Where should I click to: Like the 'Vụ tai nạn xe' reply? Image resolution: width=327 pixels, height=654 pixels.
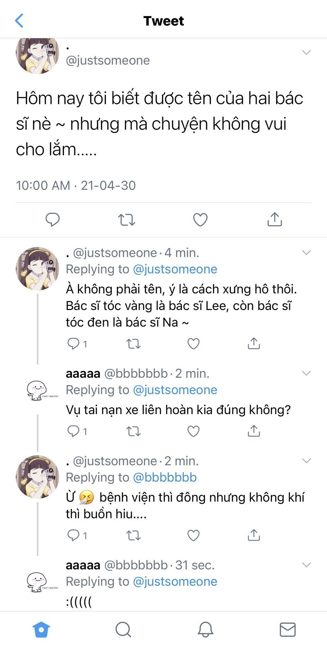coord(193,431)
